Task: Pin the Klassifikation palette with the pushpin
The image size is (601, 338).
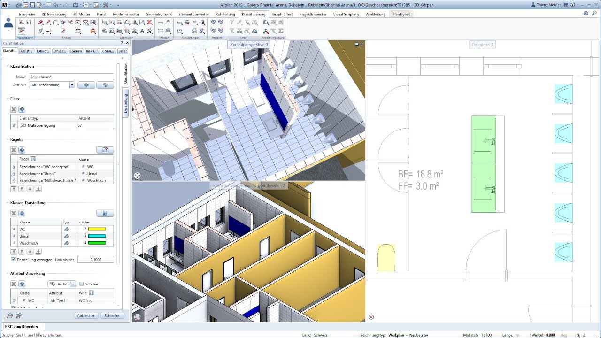Action: click(121, 43)
